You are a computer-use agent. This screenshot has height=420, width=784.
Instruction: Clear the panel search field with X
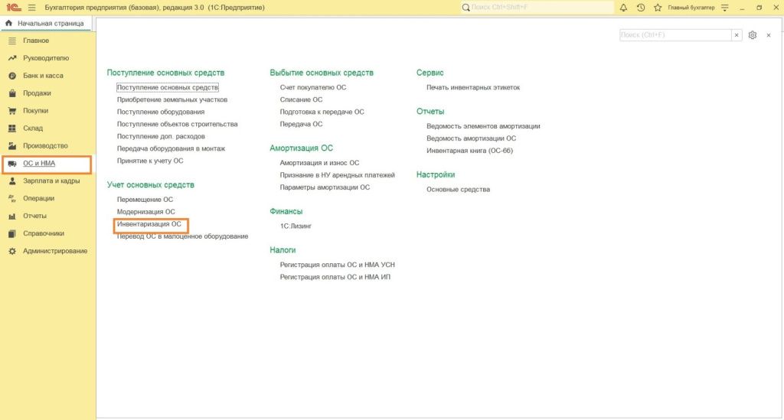click(737, 35)
